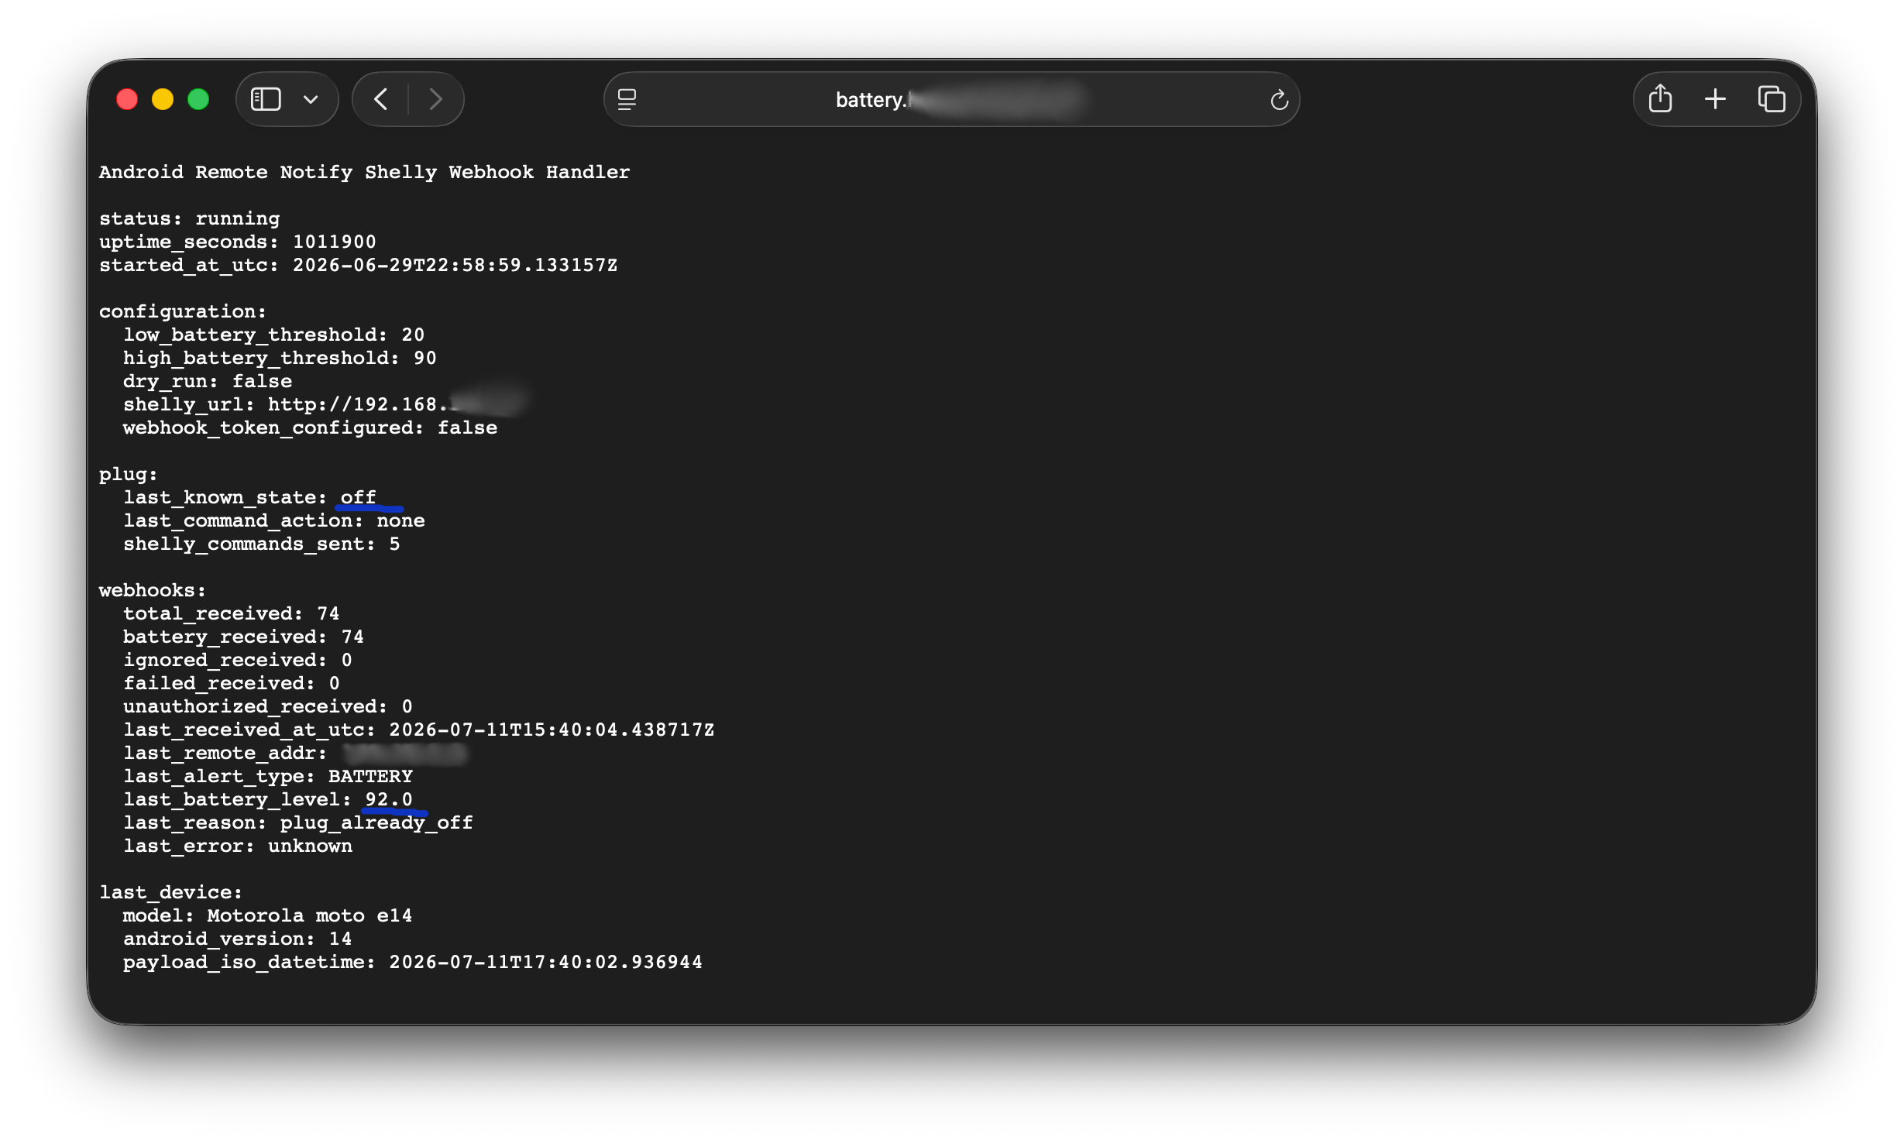Click "unauthorized_received: 0"

coord(268,706)
